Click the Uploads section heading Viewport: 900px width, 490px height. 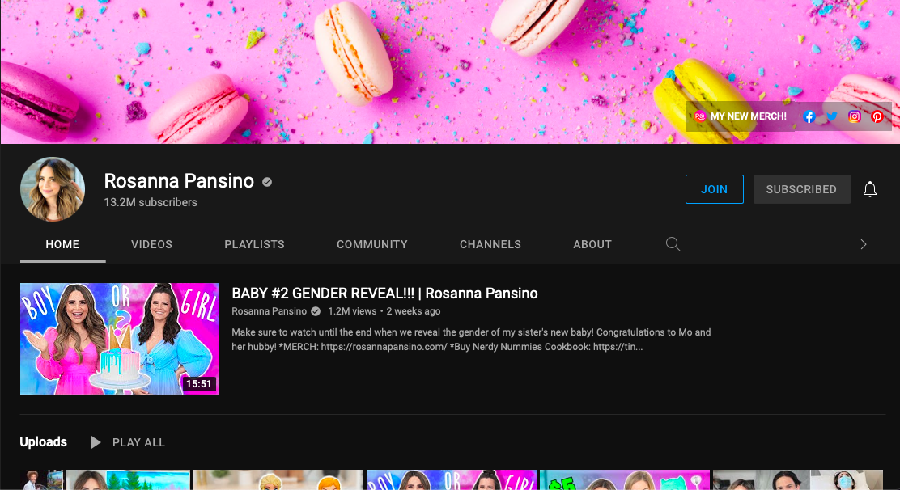43,441
